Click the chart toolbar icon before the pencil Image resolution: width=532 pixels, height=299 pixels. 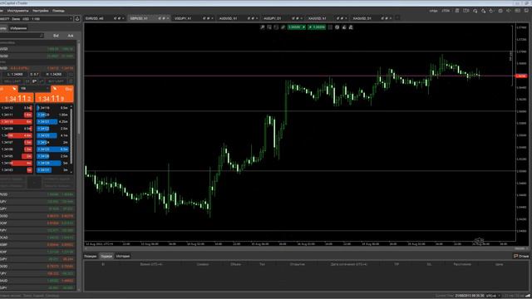tap(276, 27)
